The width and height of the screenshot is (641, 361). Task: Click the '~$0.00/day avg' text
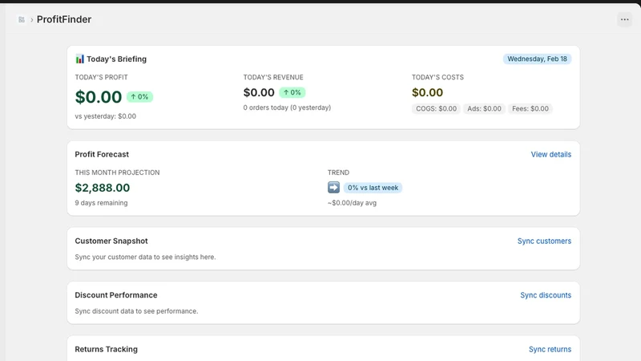click(x=352, y=203)
